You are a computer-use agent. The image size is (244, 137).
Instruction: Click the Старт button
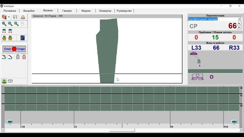pyautogui.click(x=21, y=49)
